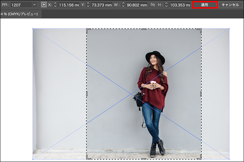244x162 pixels.
Task: Click the top-left crop corner handle
Action: [87, 30]
